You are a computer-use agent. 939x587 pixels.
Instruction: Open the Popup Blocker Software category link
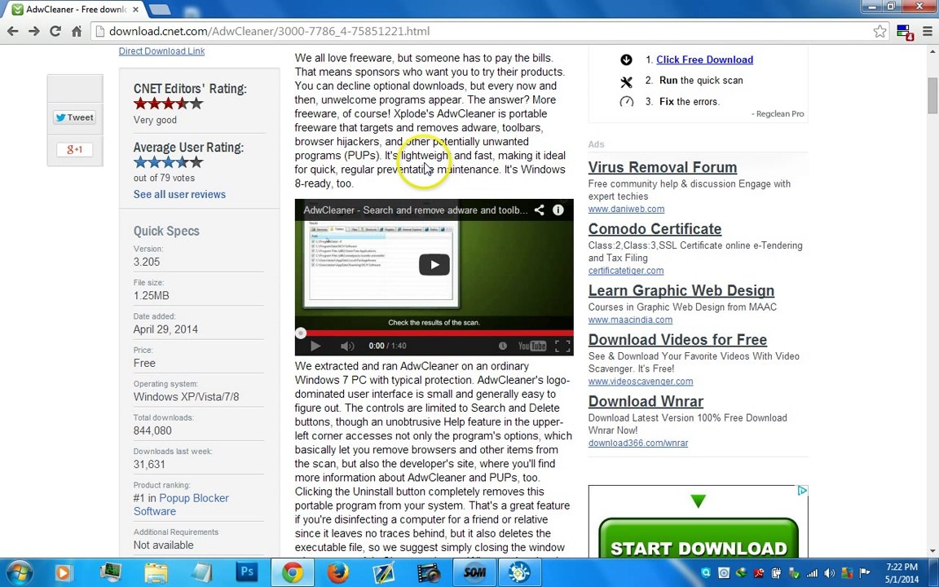coord(181,505)
